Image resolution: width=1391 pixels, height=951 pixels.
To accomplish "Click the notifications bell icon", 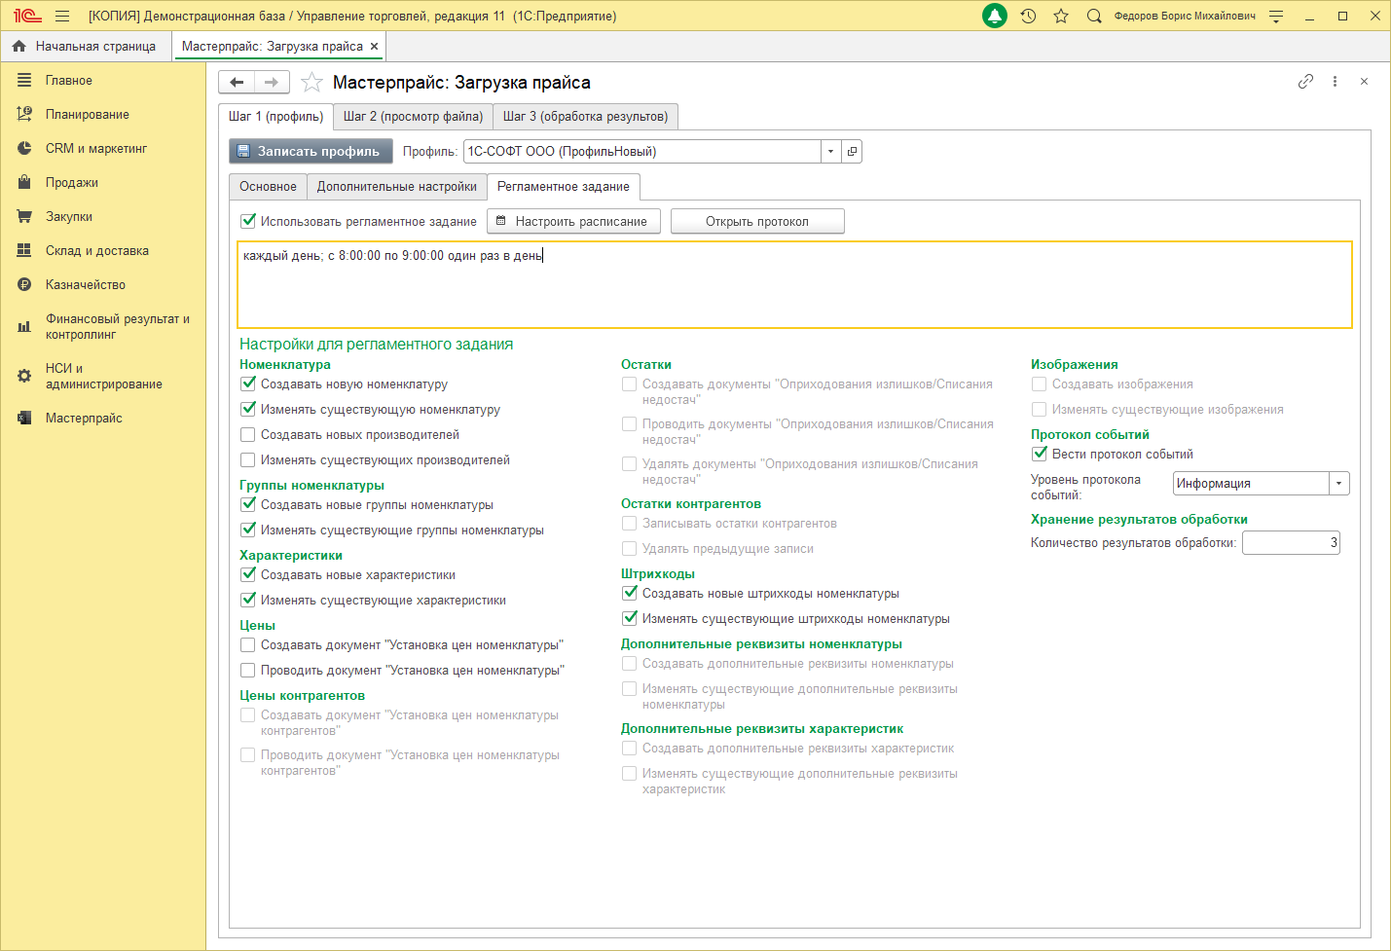I will pos(994,16).
